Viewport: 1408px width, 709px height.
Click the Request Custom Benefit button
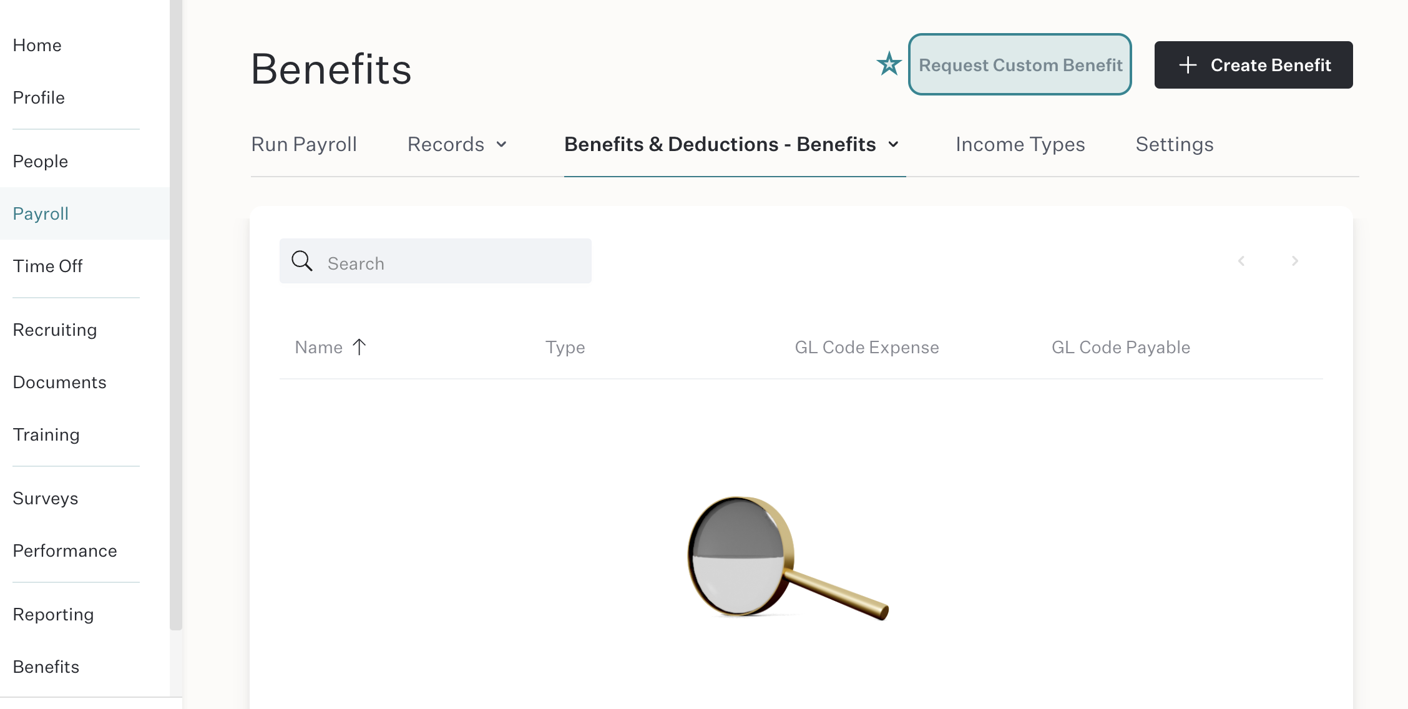click(x=1020, y=65)
